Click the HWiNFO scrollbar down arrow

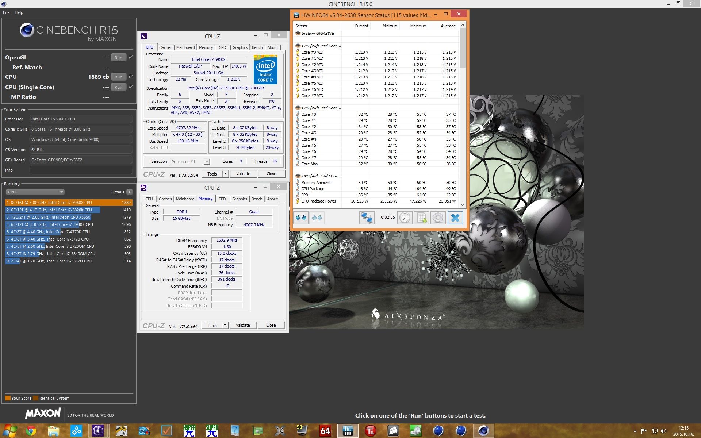tap(463, 205)
